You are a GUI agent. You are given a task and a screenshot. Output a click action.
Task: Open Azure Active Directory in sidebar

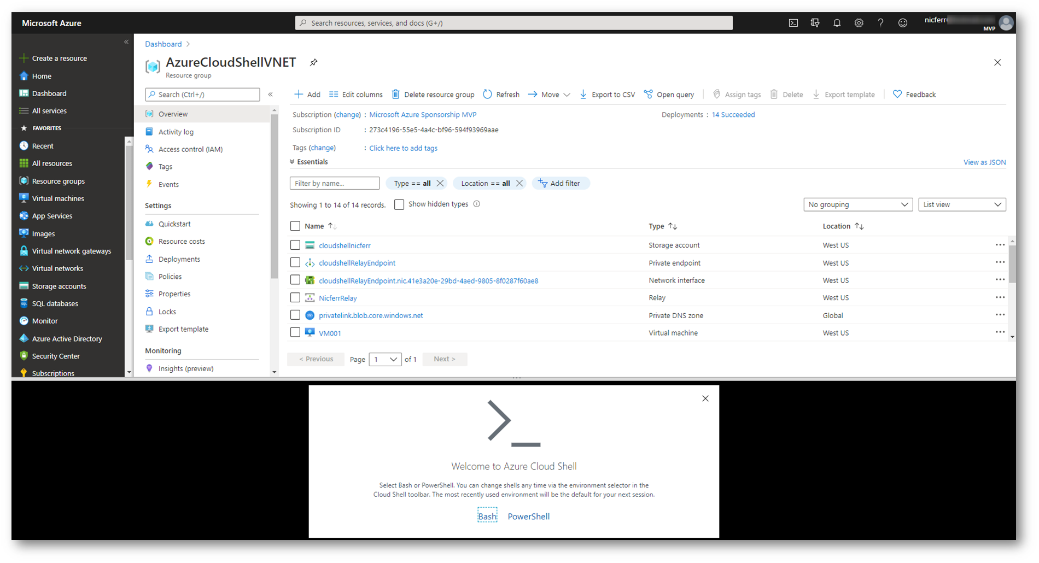coord(67,338)
